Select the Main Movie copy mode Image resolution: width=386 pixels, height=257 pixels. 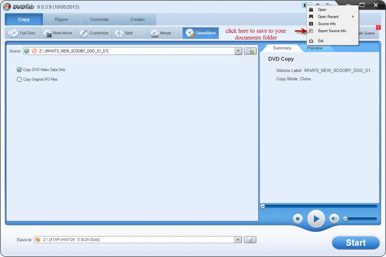[x=58, y=33]
